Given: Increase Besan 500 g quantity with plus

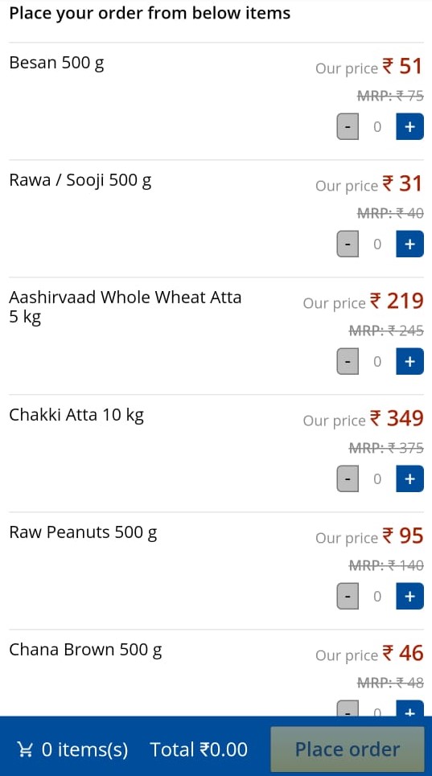Looking at the screenshot, I should [409, 127].
